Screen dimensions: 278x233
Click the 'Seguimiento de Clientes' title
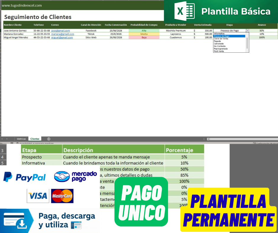(38, 17)
